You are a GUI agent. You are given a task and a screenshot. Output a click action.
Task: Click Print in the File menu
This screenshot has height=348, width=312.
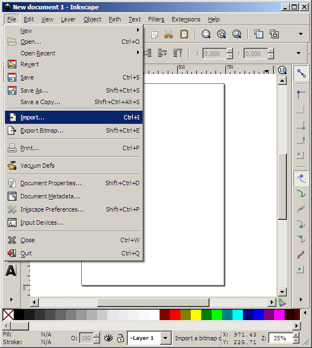tap(73, 148)
